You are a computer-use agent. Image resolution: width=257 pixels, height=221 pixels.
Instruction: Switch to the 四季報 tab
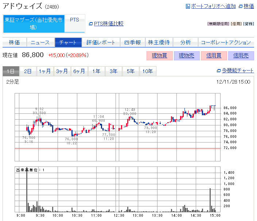(132, 43)
